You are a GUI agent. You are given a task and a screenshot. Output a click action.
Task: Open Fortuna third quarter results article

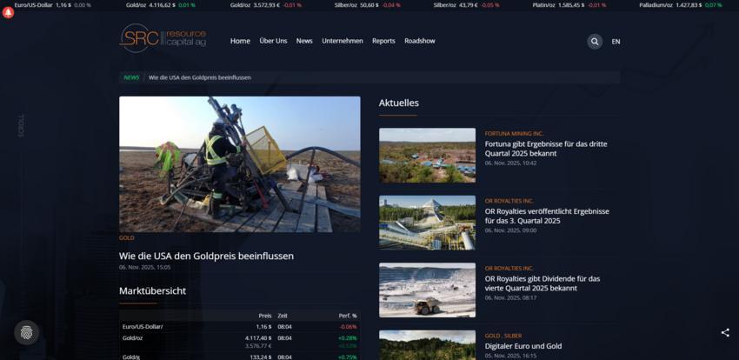[x=546, y=148]
